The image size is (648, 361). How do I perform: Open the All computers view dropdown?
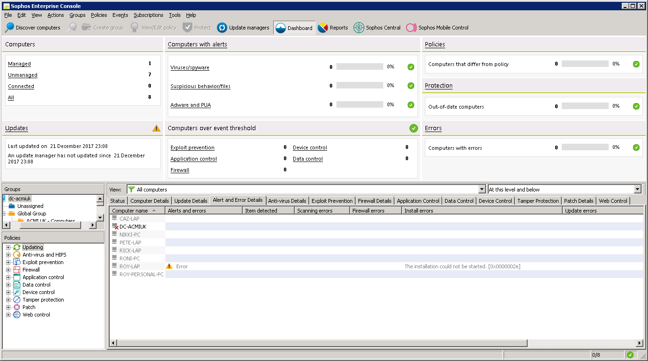point(482,190)
